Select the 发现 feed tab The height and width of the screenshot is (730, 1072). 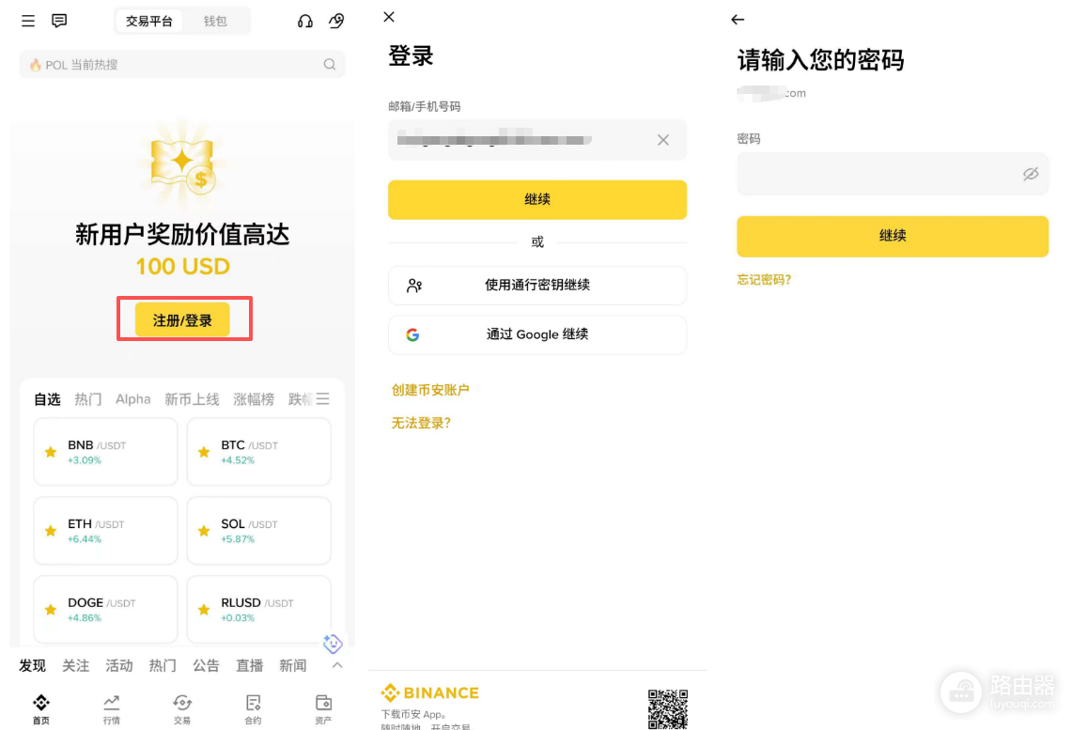point(32,666)
